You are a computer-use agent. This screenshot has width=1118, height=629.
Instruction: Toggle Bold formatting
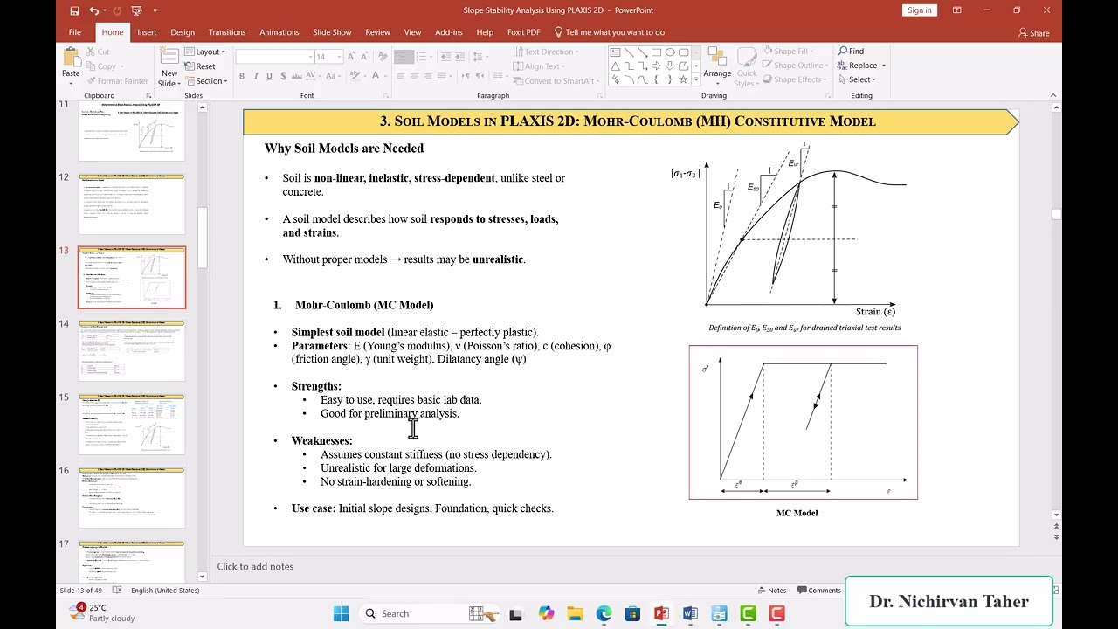click(243, 76)
